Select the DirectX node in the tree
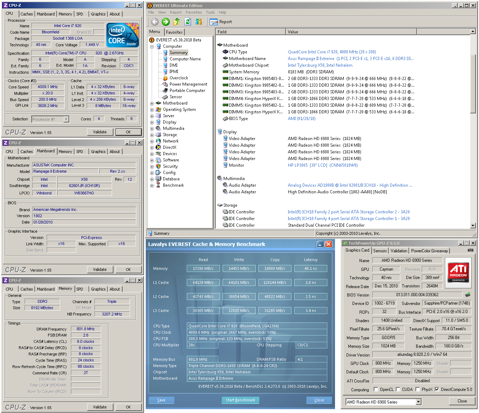The width and height of the screenshot is (479, 413). [169, 147]
